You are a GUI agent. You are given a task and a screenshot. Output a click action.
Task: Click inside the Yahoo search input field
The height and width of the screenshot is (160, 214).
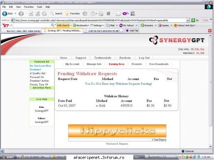[32, 25]
